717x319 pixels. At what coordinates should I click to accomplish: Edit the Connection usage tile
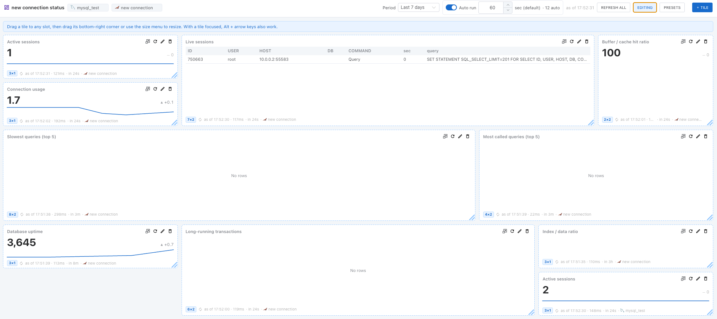[x=163, y=89]
